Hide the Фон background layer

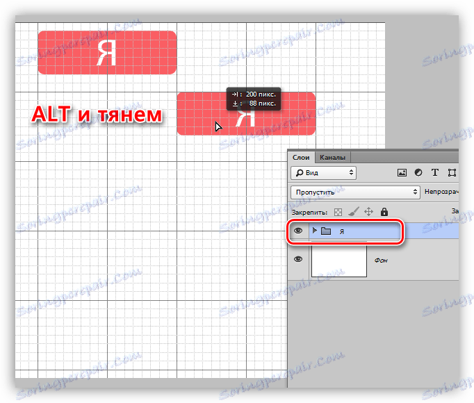[x=298, y=259]
